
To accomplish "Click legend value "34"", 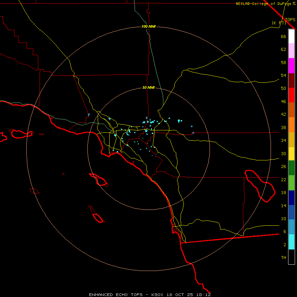I will [283, 140].
